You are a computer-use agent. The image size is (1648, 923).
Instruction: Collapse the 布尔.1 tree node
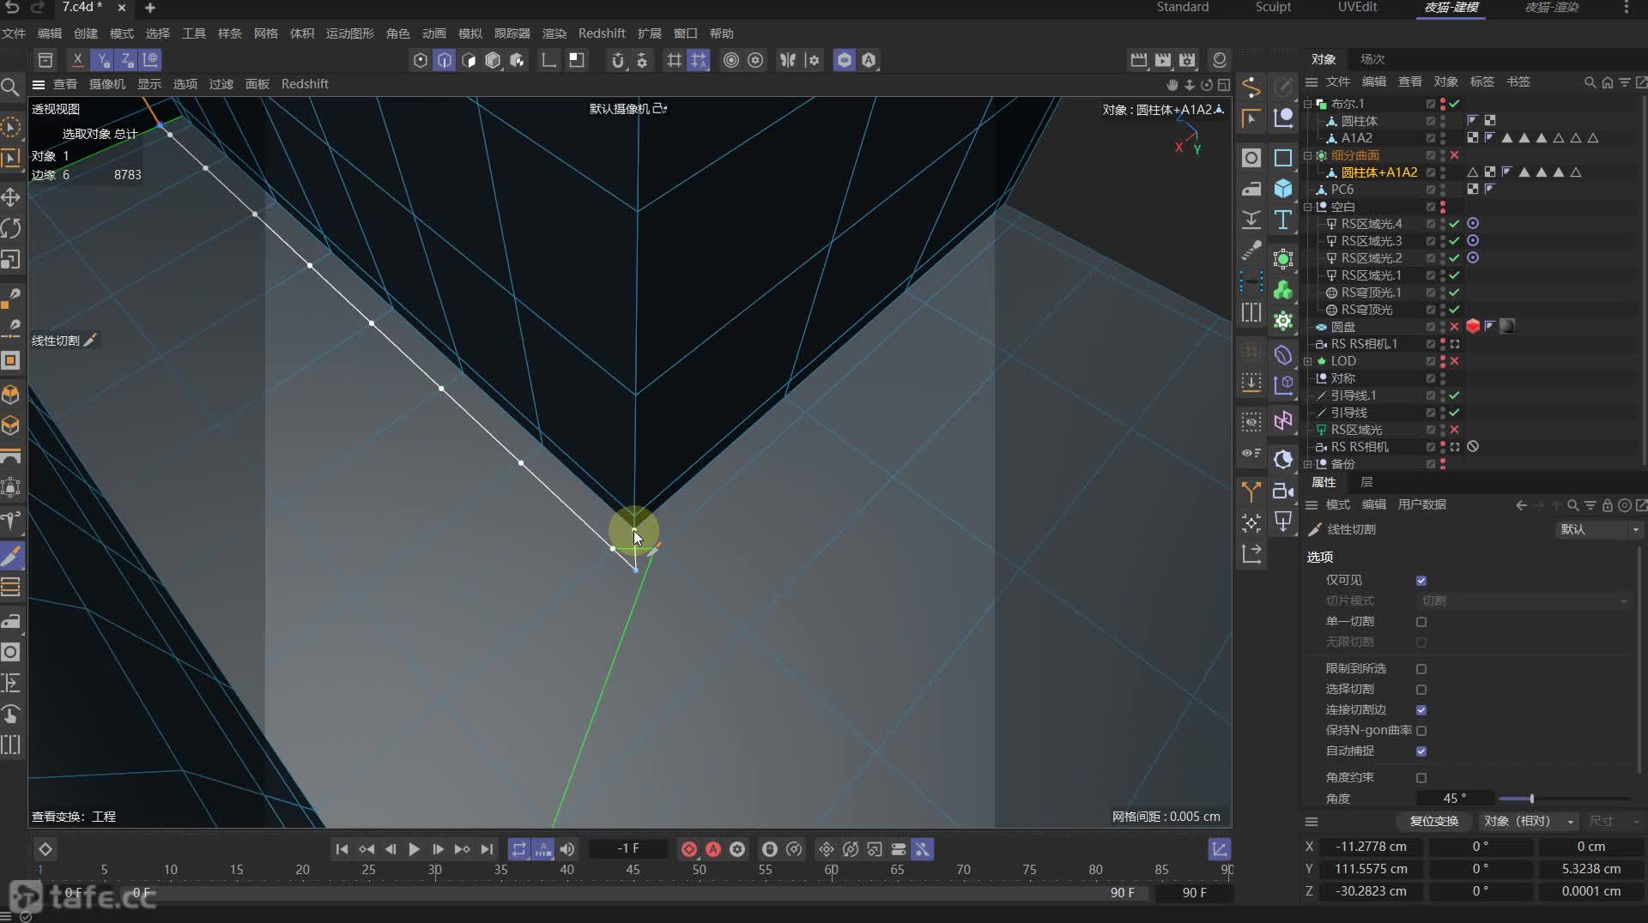[x=1308, y=104]
